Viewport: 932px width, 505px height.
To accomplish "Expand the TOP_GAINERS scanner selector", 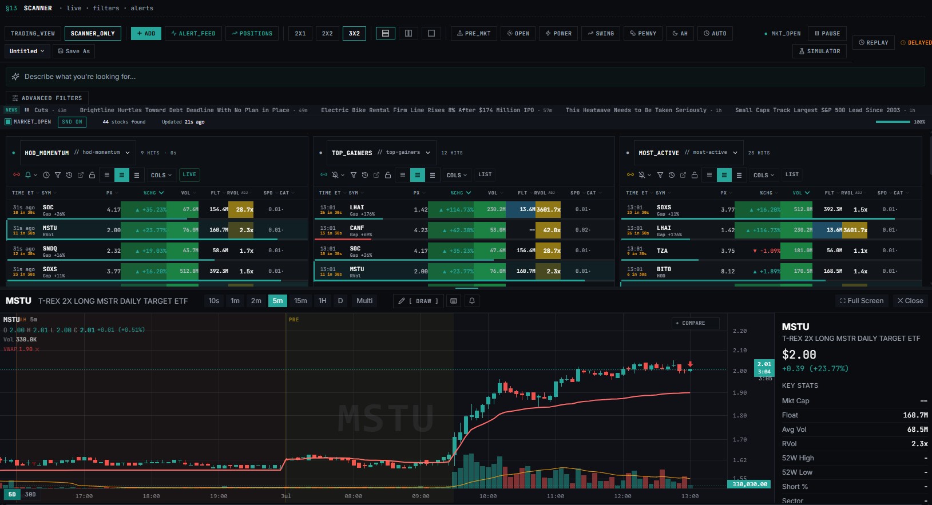I will (382, 153).
